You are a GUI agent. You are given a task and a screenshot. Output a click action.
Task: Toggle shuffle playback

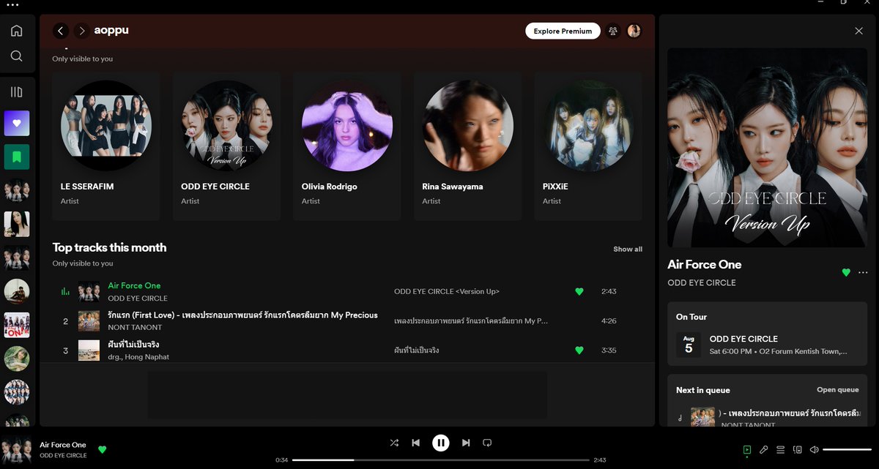tap(394, 443)
